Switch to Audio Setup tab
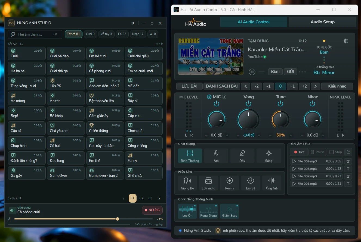Viewport: 361px width, 242px height. pos(323,22)
